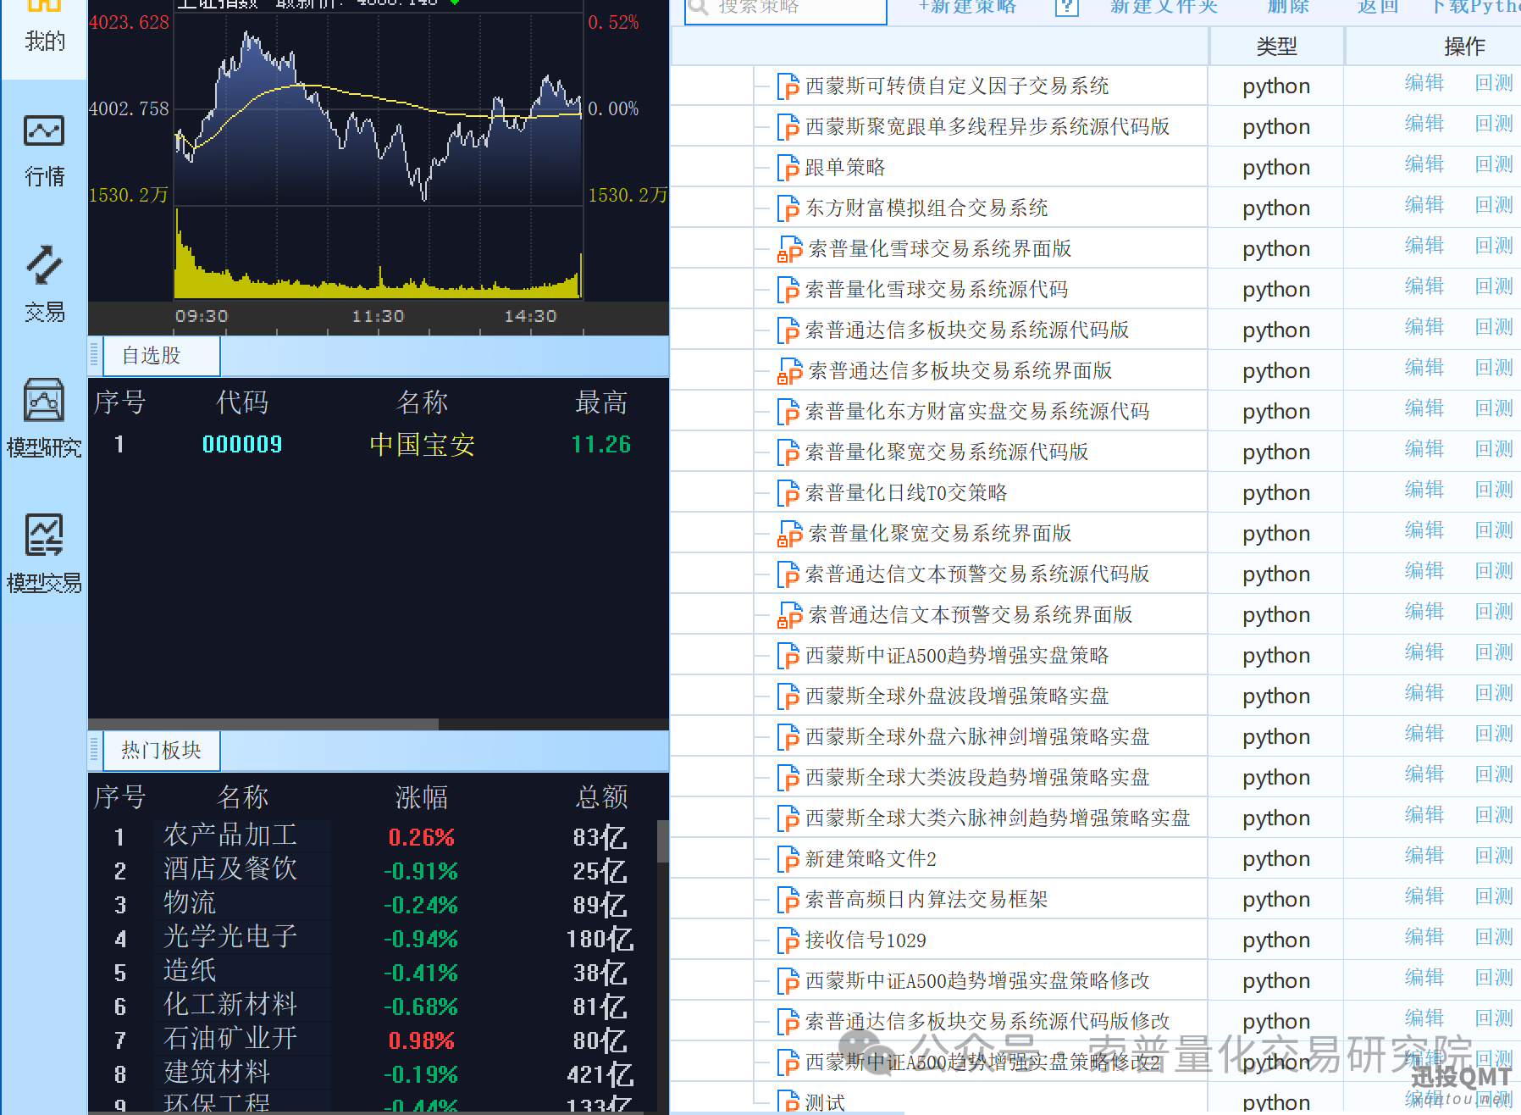Image resolution: width=1521 pixels, height=1115 pixels.
Task: Click the icon of 索普量化雪球交易系统界面版
Action: pyautogui.click(x=789, y=249)
